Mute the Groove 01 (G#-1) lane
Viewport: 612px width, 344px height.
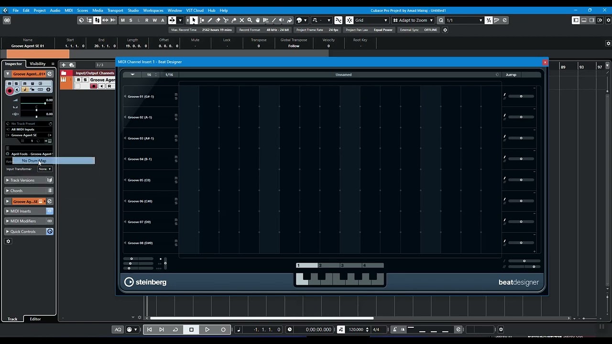pyautogui.click(x=176, y=95)
